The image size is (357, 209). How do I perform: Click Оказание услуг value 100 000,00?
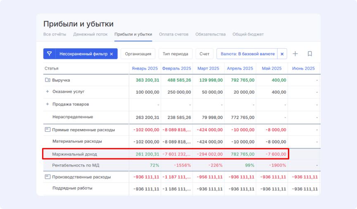pyautogui.click(x=148, y=92)
